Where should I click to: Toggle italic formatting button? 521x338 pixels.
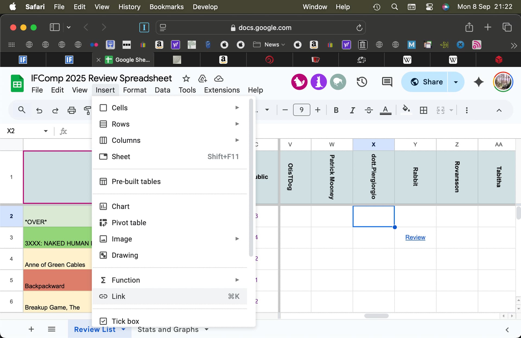(x=352, y=110)
